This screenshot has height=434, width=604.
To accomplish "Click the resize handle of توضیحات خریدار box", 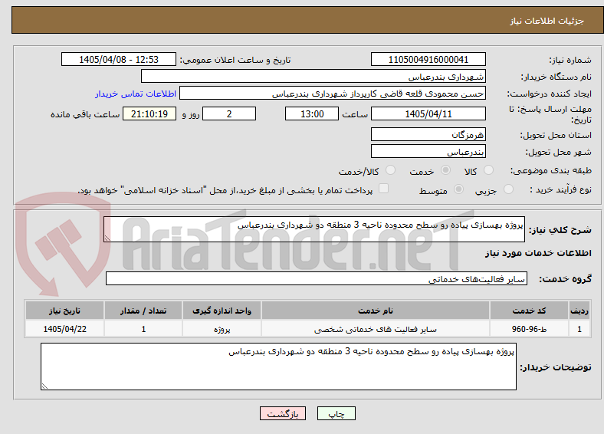I will [x=44, y=386].
